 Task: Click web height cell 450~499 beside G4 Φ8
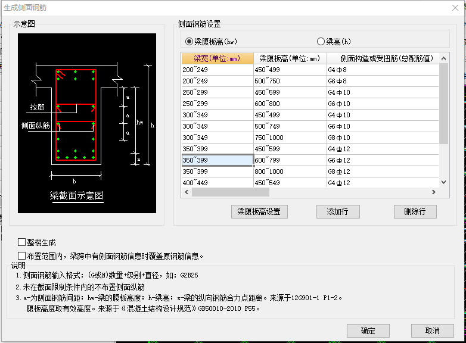pos(290,70)
